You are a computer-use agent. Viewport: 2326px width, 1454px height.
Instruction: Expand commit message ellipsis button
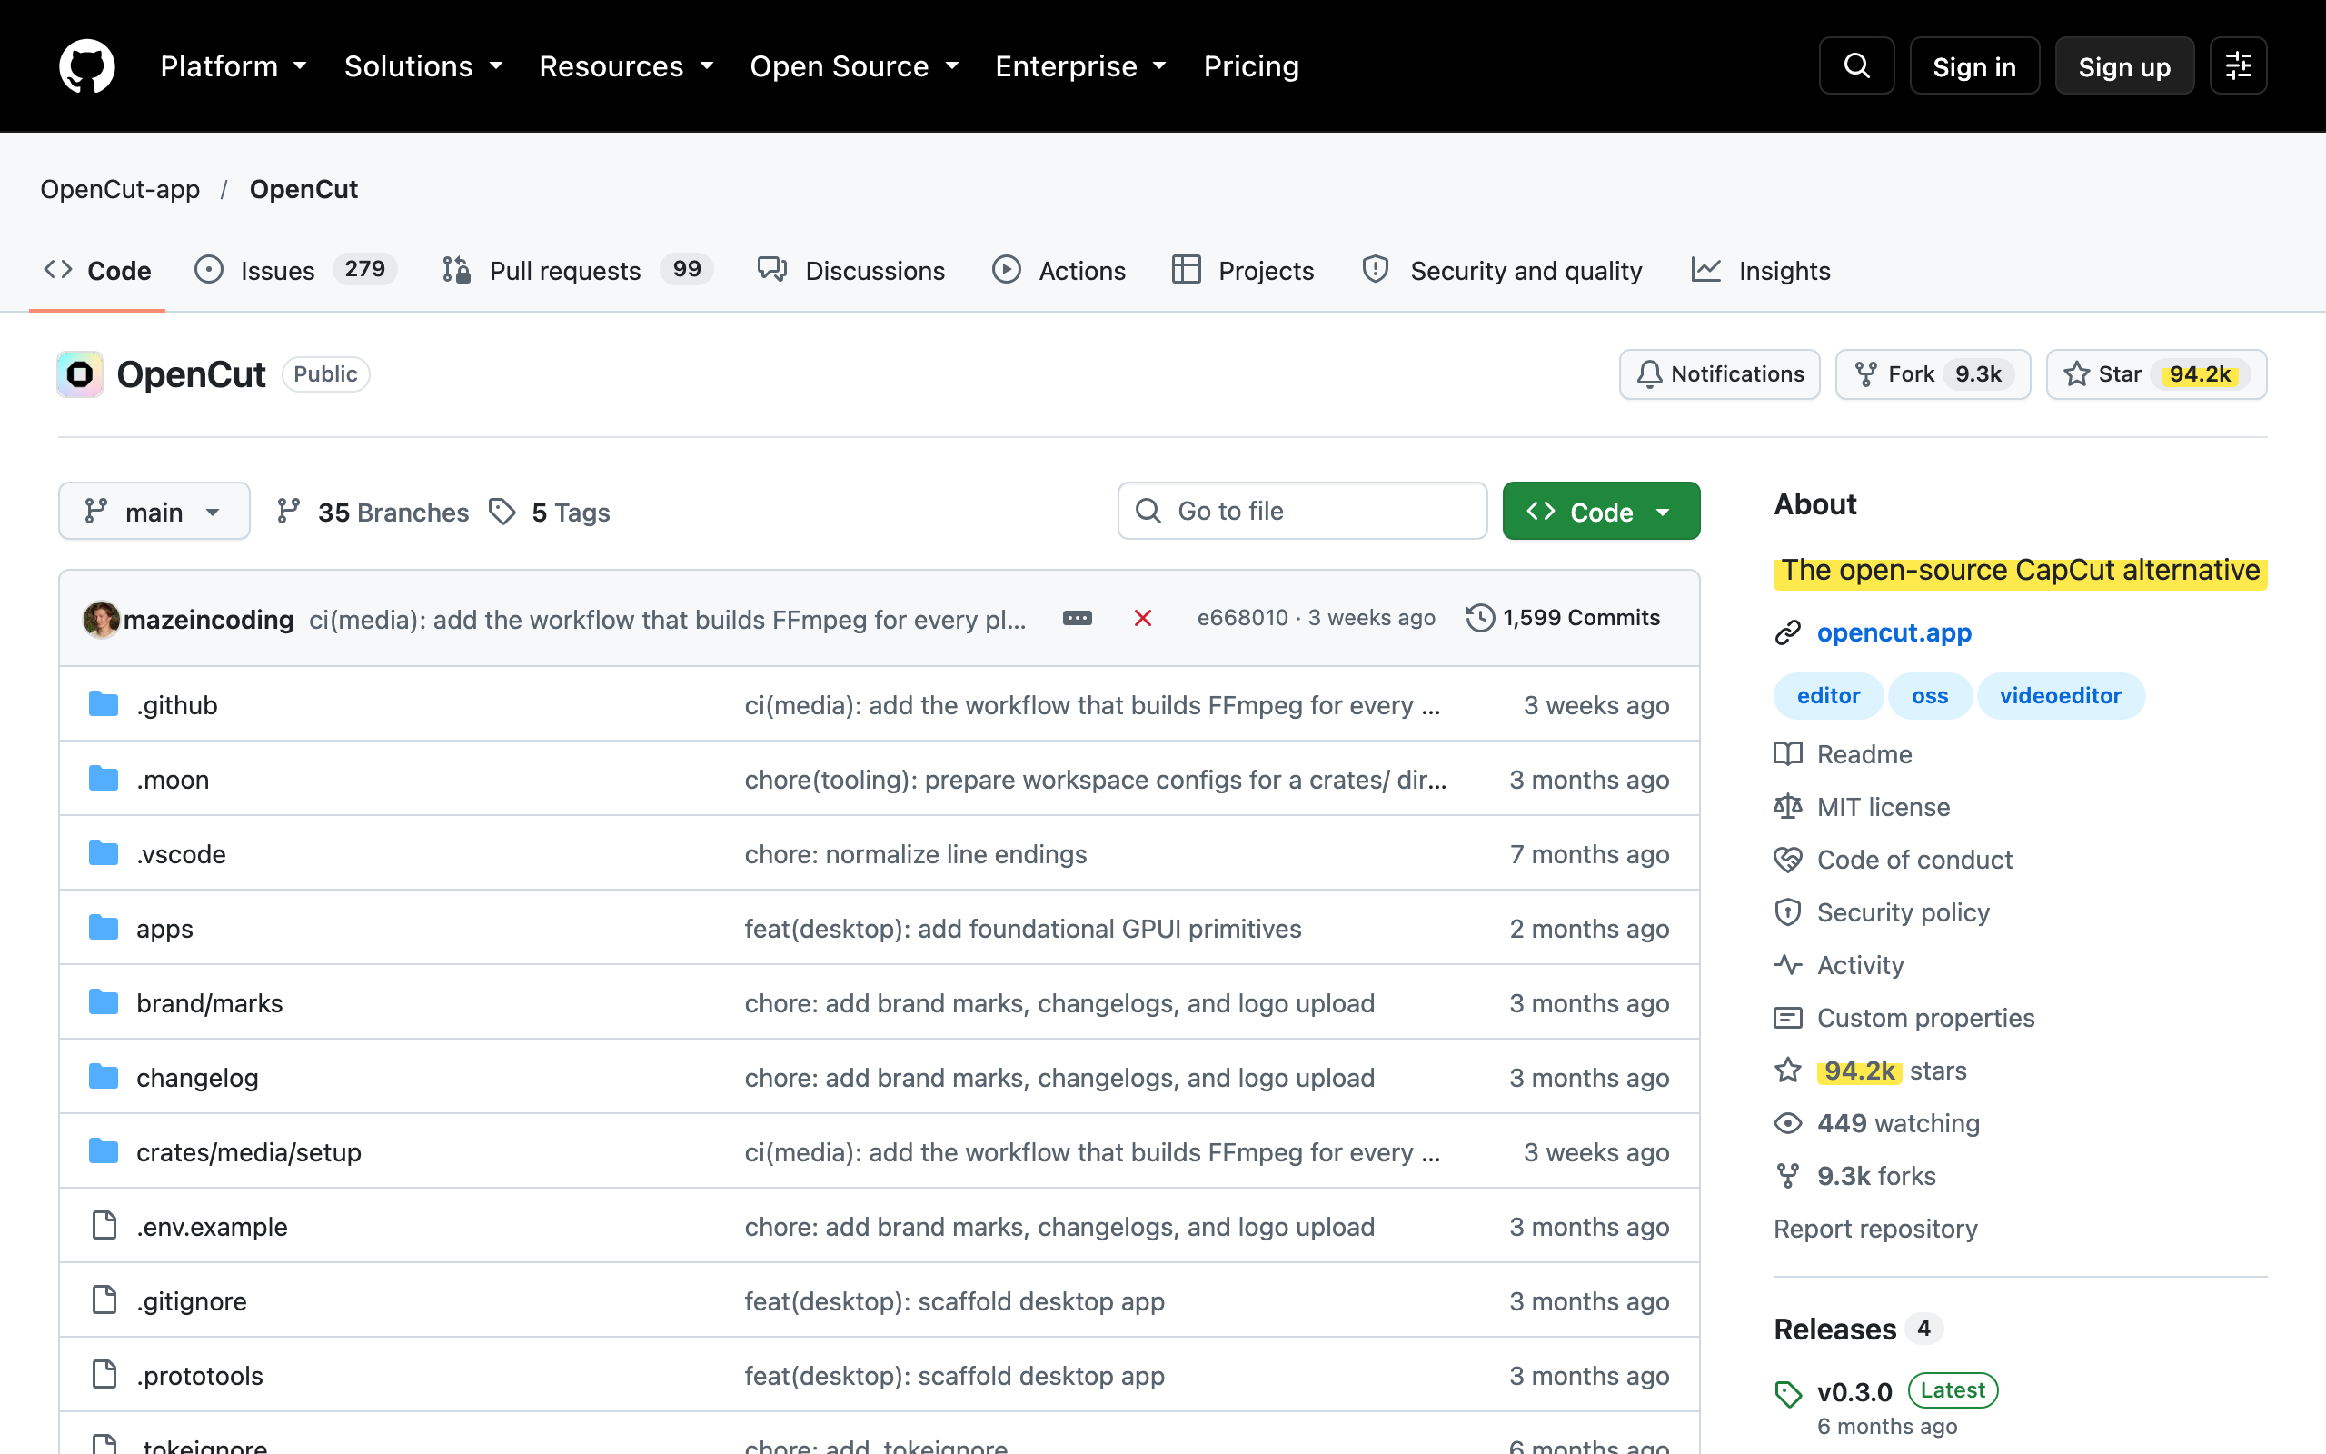[x=1077, y=618]
